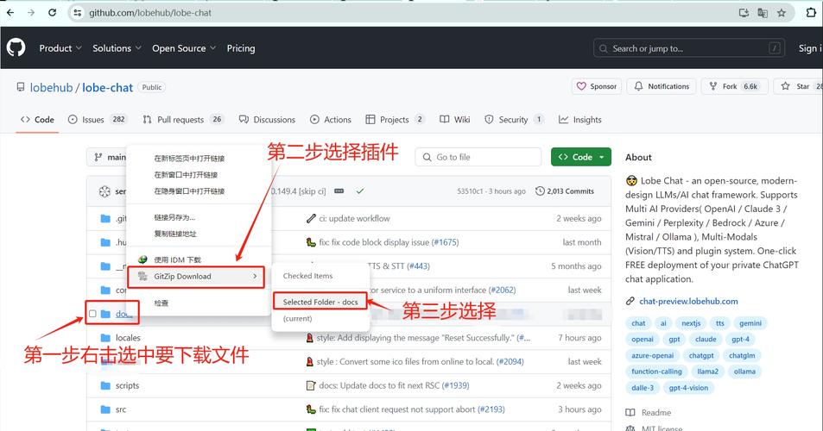Choose Selected Folder - docs submenu item
The image size is (823, 431).
point(320,302)
